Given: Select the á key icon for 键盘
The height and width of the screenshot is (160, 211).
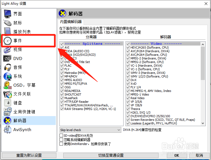Looking at the screenshot, I should (x=8, y=103).
